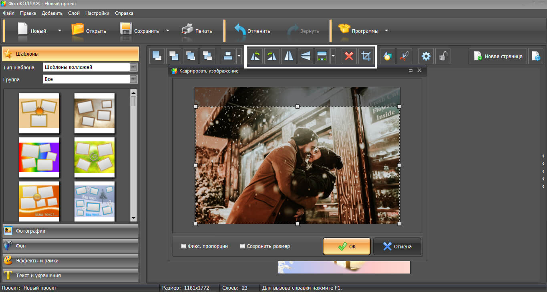Image resolution: width=547 pixels, height=292 pixels.
Task: Delete layer with the red X icon
Action: [x=349, y=56]
